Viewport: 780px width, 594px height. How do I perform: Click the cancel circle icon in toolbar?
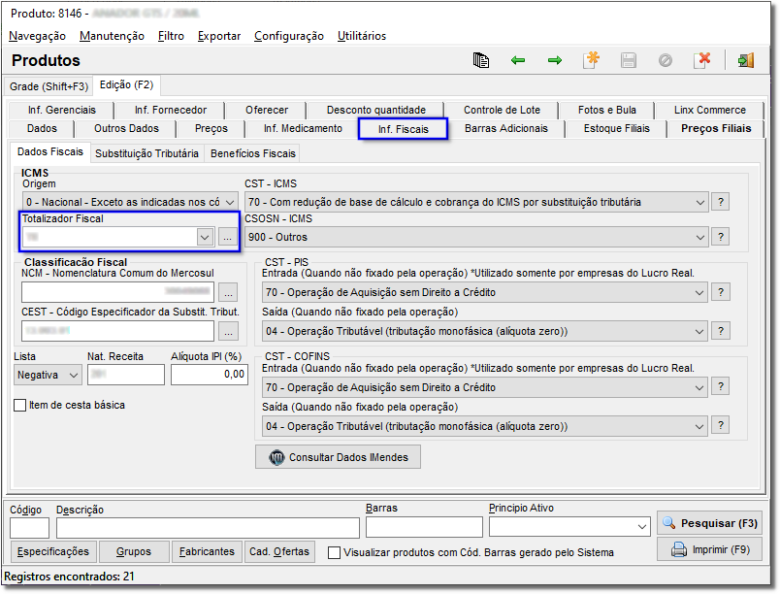coord(666,60)
